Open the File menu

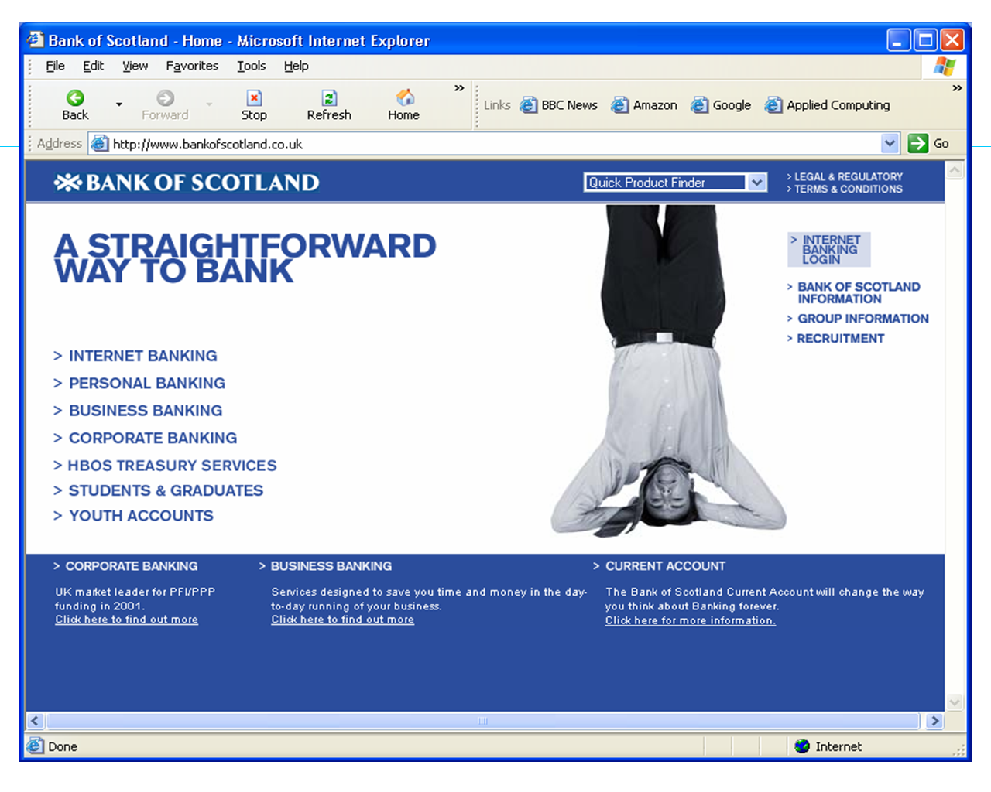(55, 66)
